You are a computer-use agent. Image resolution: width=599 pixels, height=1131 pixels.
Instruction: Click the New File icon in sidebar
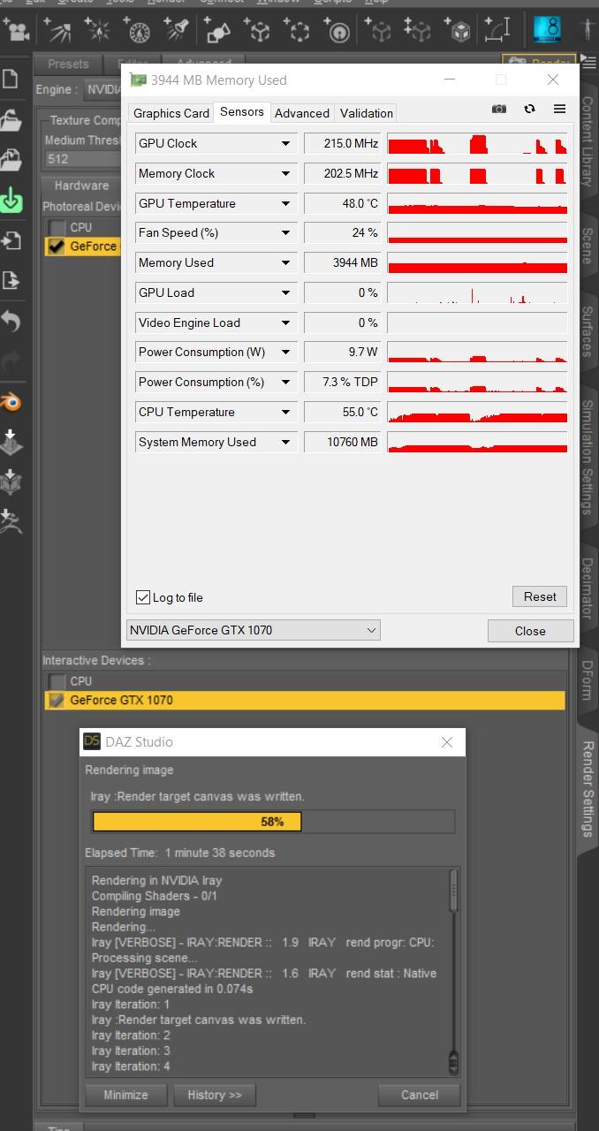(11, 78)
